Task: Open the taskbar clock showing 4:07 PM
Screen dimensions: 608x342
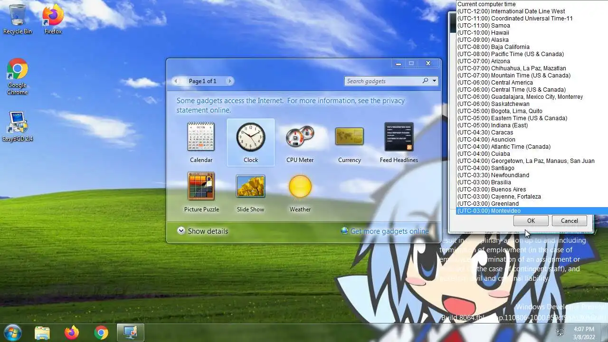Action: point(584,332)
